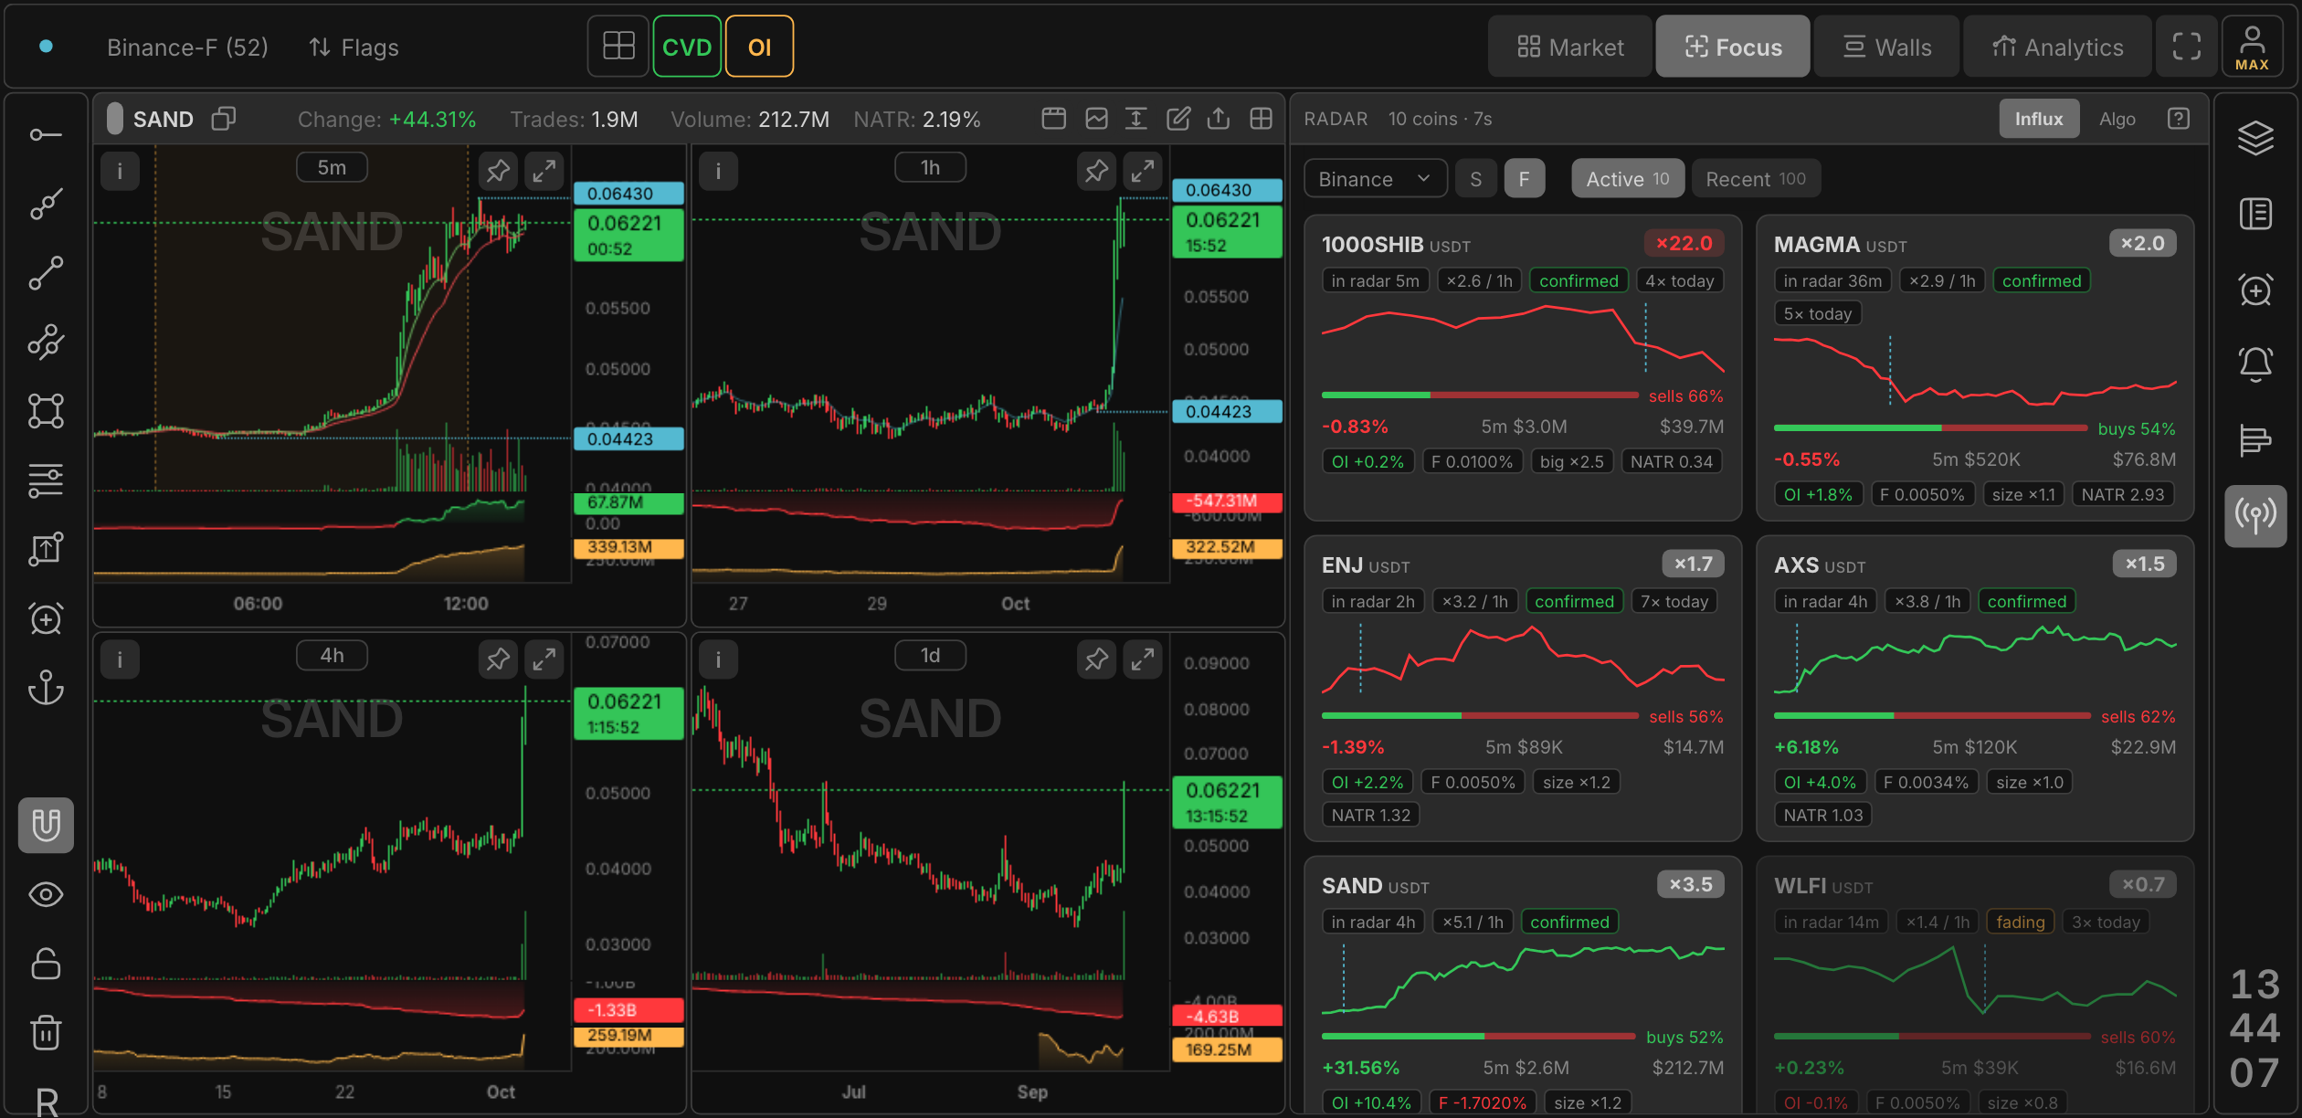Enter fullscreen mode

(2187, 47)
